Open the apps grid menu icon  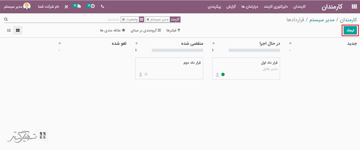tap(354, 7)
